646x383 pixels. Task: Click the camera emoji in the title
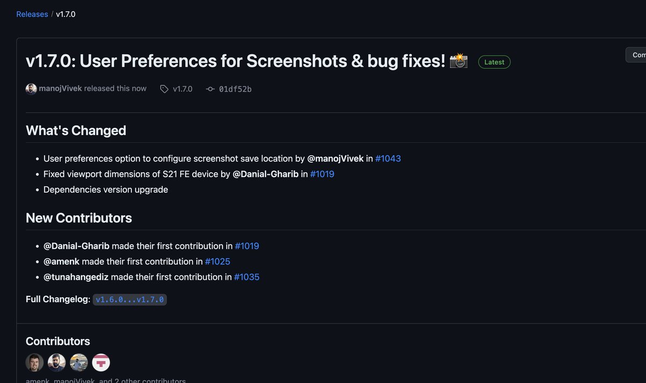click(x=459, y=61)
